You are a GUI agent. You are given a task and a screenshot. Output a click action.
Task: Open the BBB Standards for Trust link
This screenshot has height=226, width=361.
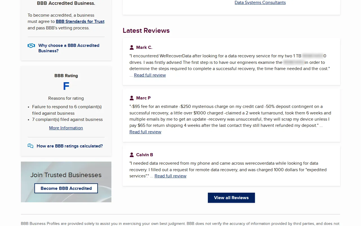80,21
